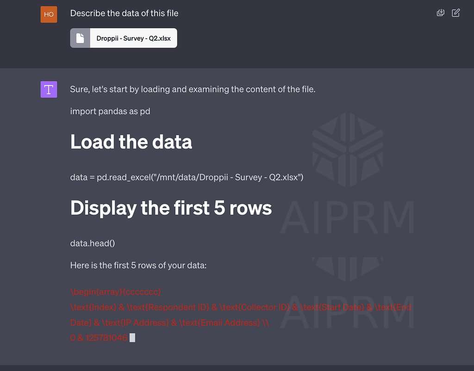Click the edit prompt pencil icon
The image size is (474, 371).
click(455, 13)
